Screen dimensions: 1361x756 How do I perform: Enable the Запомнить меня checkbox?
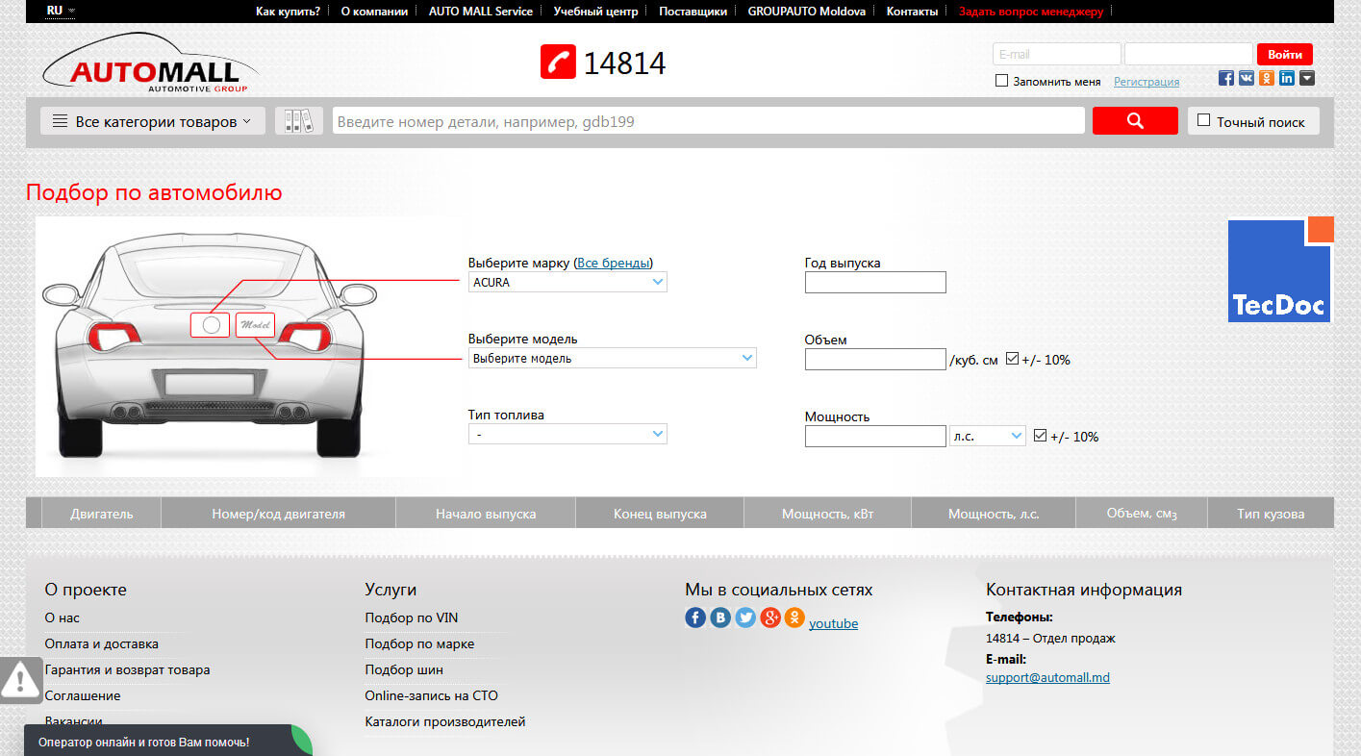(1001, 81)
